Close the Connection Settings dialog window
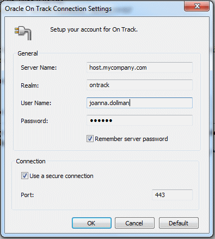 197,7
